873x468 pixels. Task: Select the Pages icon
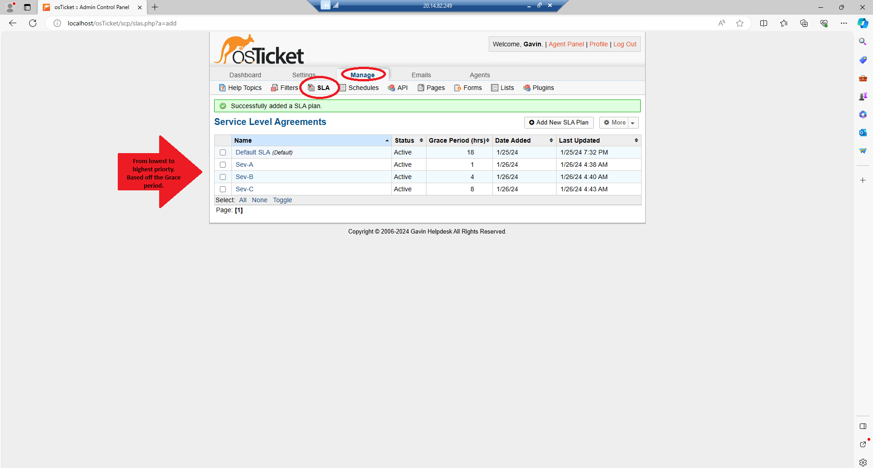(x=421, y=88)
